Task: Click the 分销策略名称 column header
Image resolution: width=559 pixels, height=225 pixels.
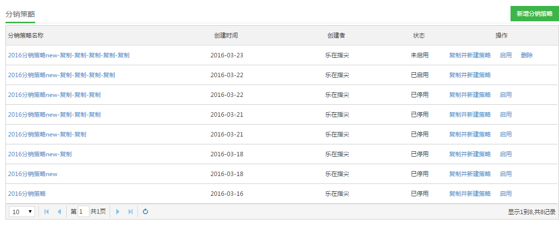Action: click(x=26, y=36)
